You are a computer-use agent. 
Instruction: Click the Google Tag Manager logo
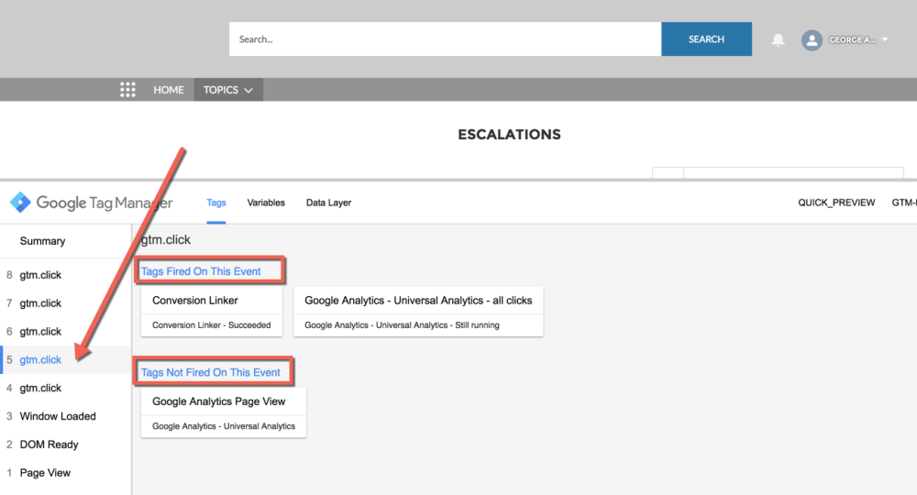pyautogui.click(x=91, y=203)
